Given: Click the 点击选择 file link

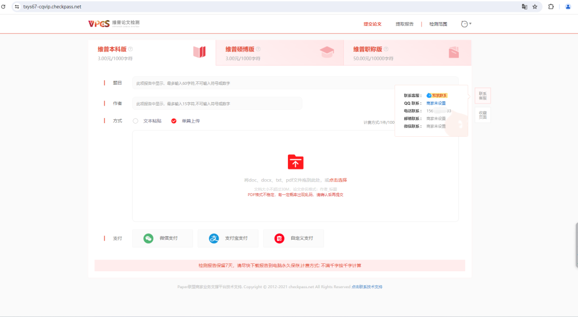Looking at the screenshot, I should [338, 180].
